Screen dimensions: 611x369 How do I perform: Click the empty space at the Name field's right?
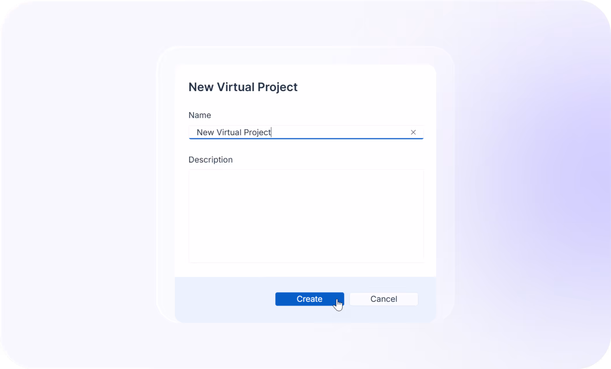pyautogui.click(x=340, y=132)
